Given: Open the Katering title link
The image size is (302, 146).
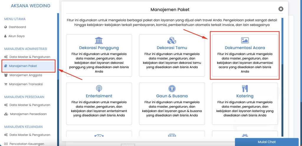Looking at the screenshot, I should (245, 96).
